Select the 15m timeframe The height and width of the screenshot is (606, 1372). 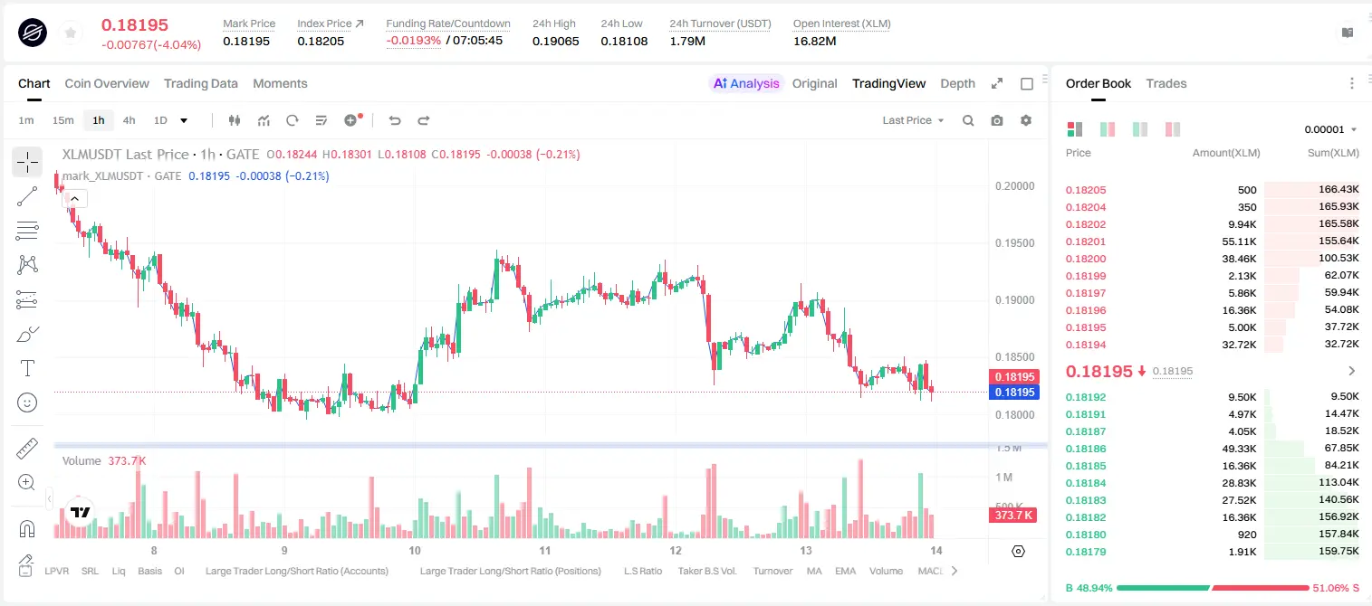coord(62,120)
